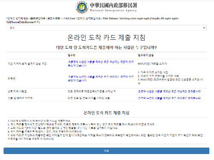The height and width of the screenshot is (160, 214).
Task: Click the National Immigration Agency logo emblem
Action: pos(82,7)
